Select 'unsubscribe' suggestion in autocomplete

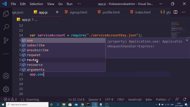[x=63, y=50]
